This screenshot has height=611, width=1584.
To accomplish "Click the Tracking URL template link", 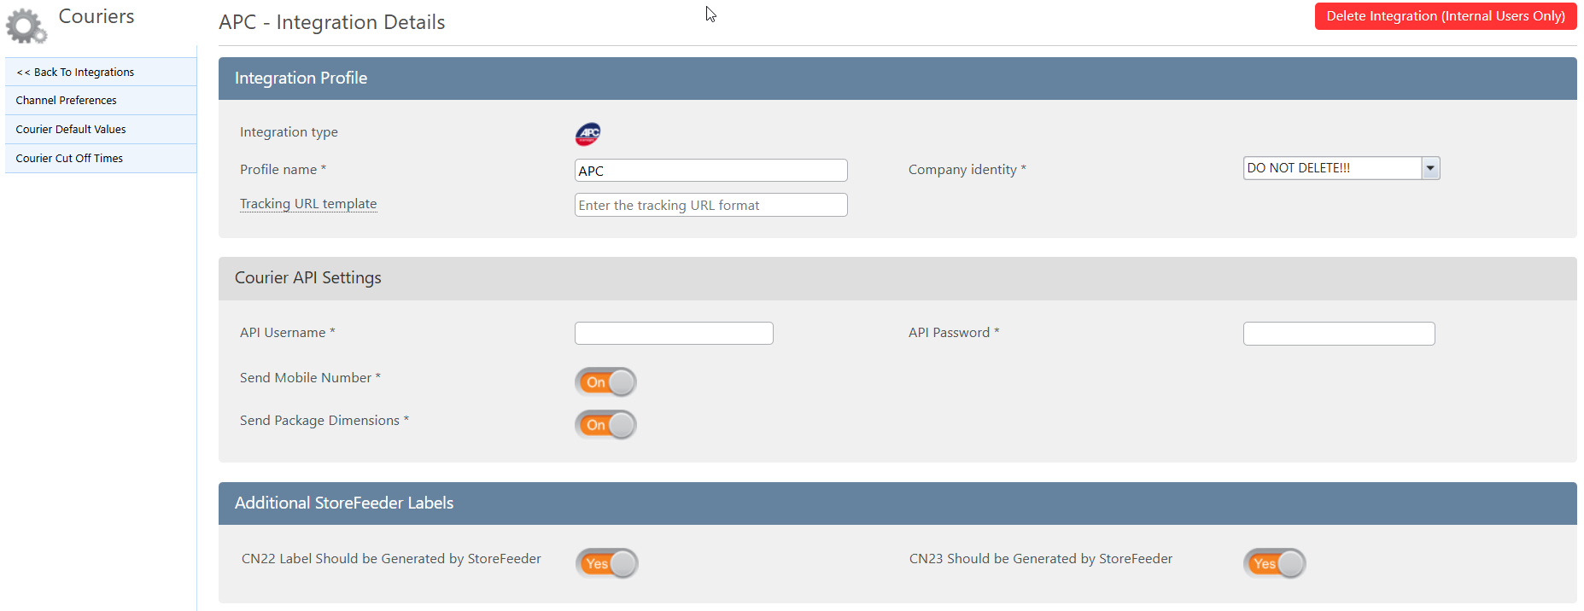I will pos(308,204).
